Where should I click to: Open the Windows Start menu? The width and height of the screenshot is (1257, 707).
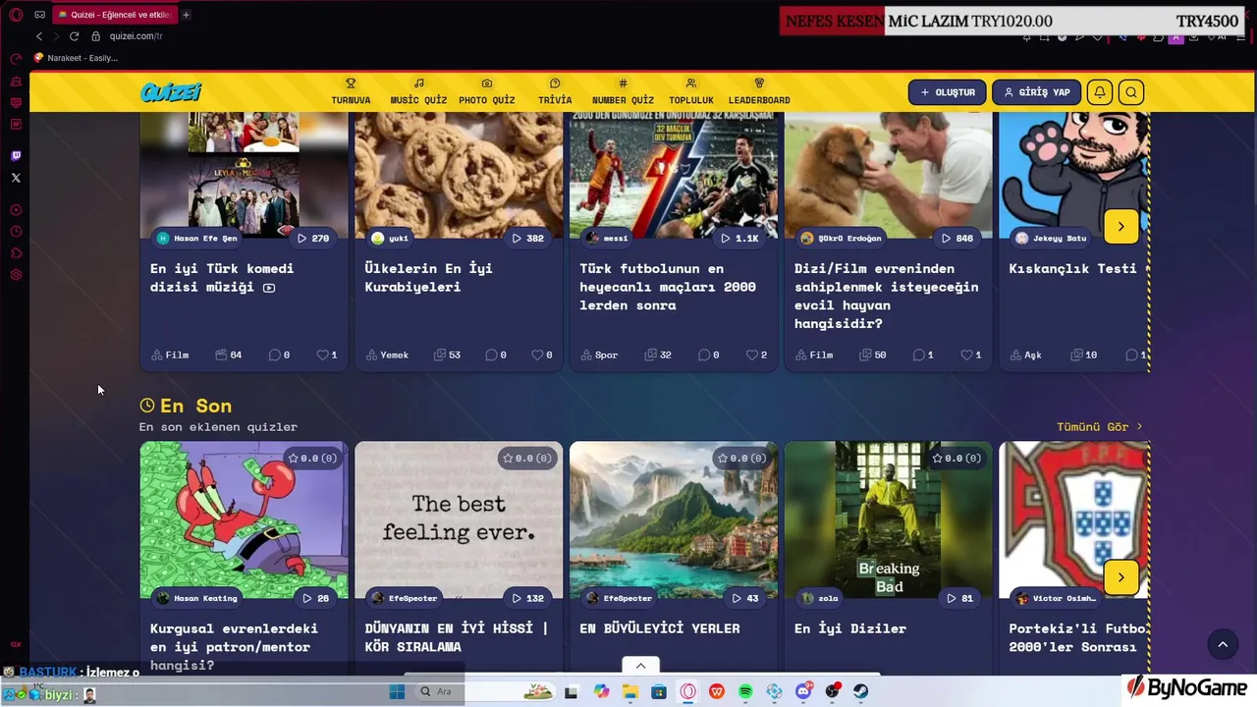tap(397, 692)
